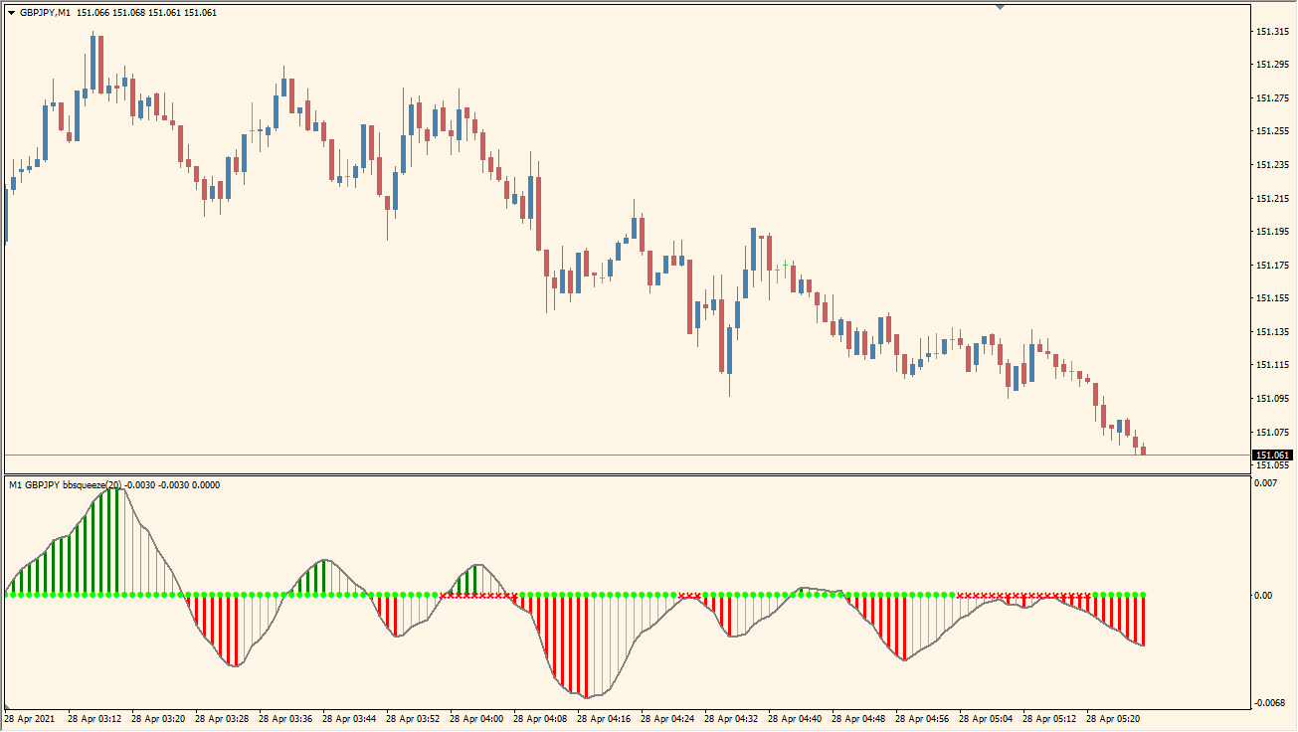Open the dropdown triangle beside GBPJPY,M1
Viewport: 1298px width, 732px height.
tap(12, 13)
